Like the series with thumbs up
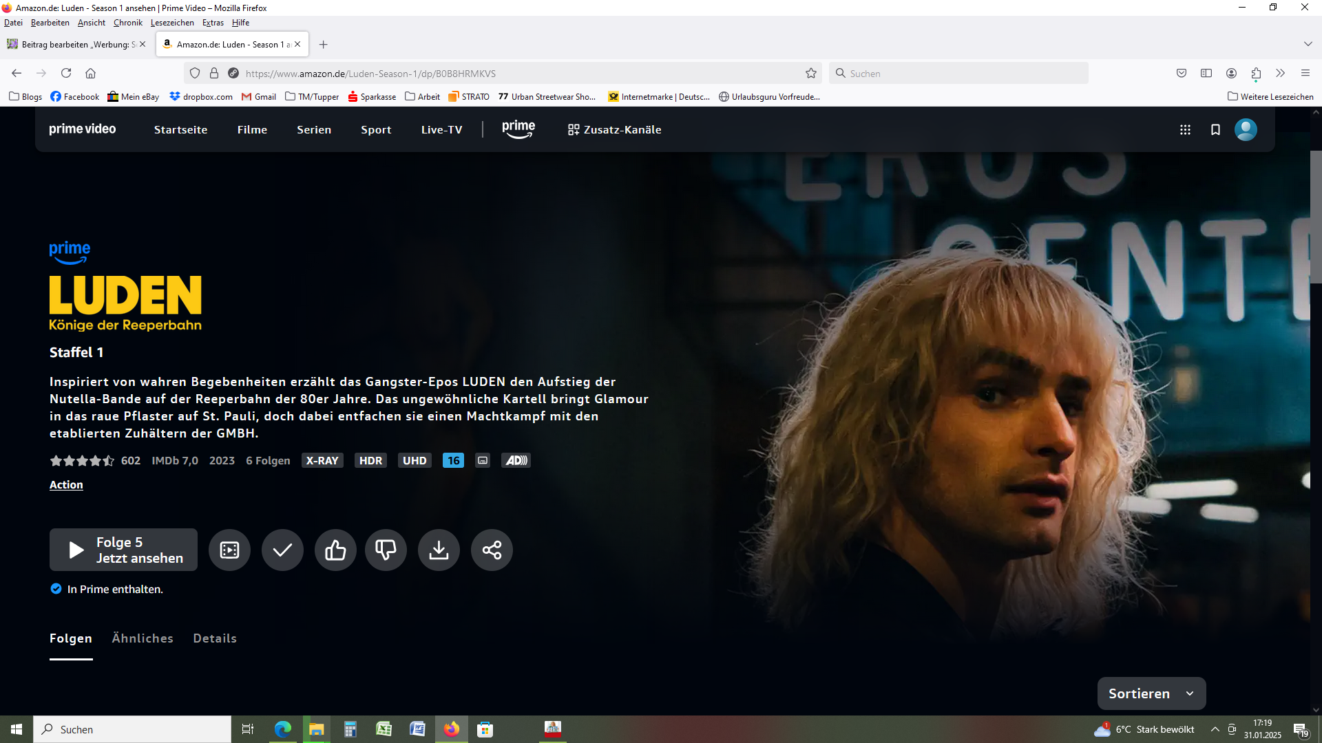The width and height of the screenshot is (1322, 743). click(x=335, y=550)
